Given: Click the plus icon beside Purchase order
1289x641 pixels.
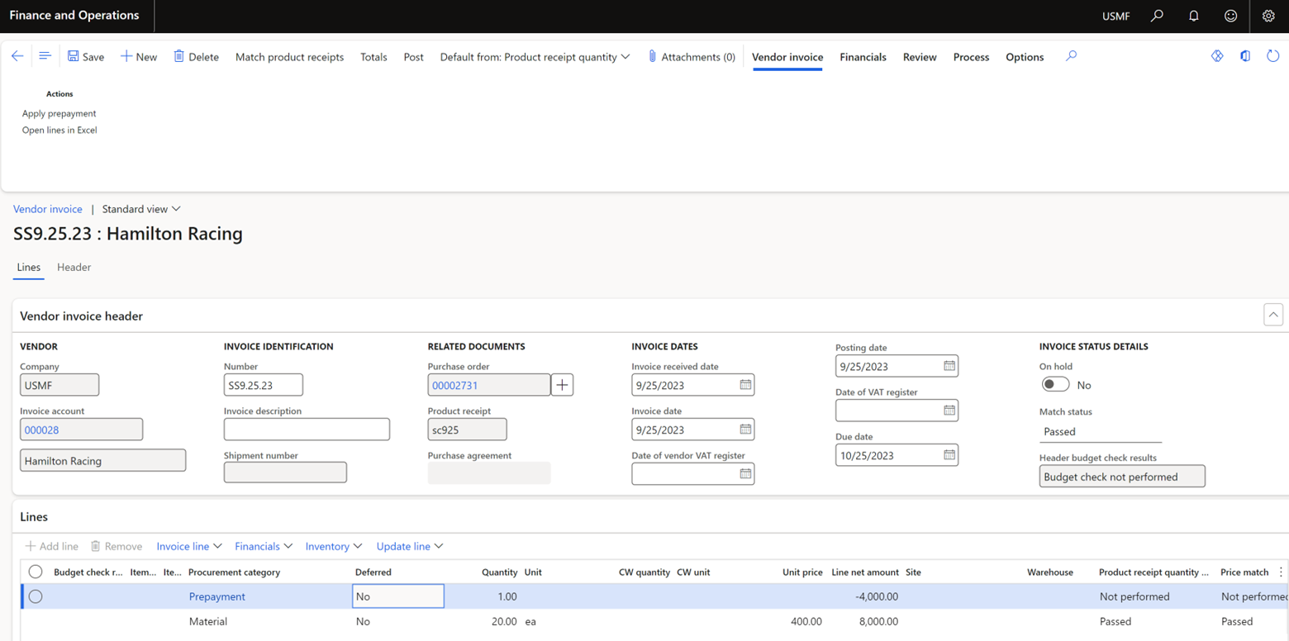Looking at the screenshot, I should (x=562, y=385).
